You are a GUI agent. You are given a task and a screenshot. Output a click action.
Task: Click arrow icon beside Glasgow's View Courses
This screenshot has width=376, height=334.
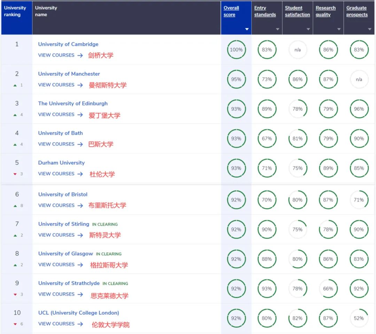(x=80, y=265)
